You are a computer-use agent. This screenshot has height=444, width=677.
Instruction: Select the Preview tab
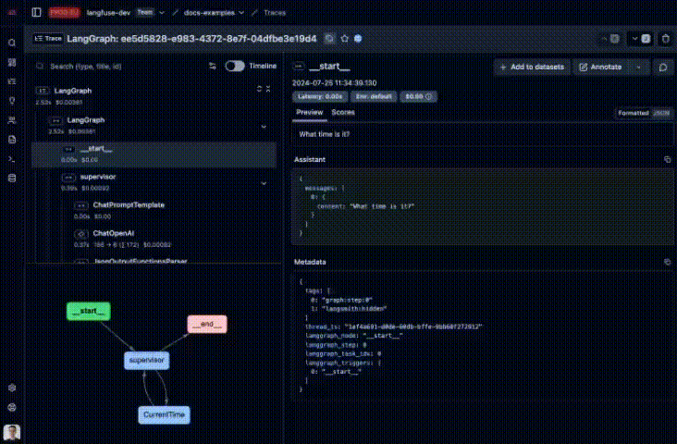309,112
